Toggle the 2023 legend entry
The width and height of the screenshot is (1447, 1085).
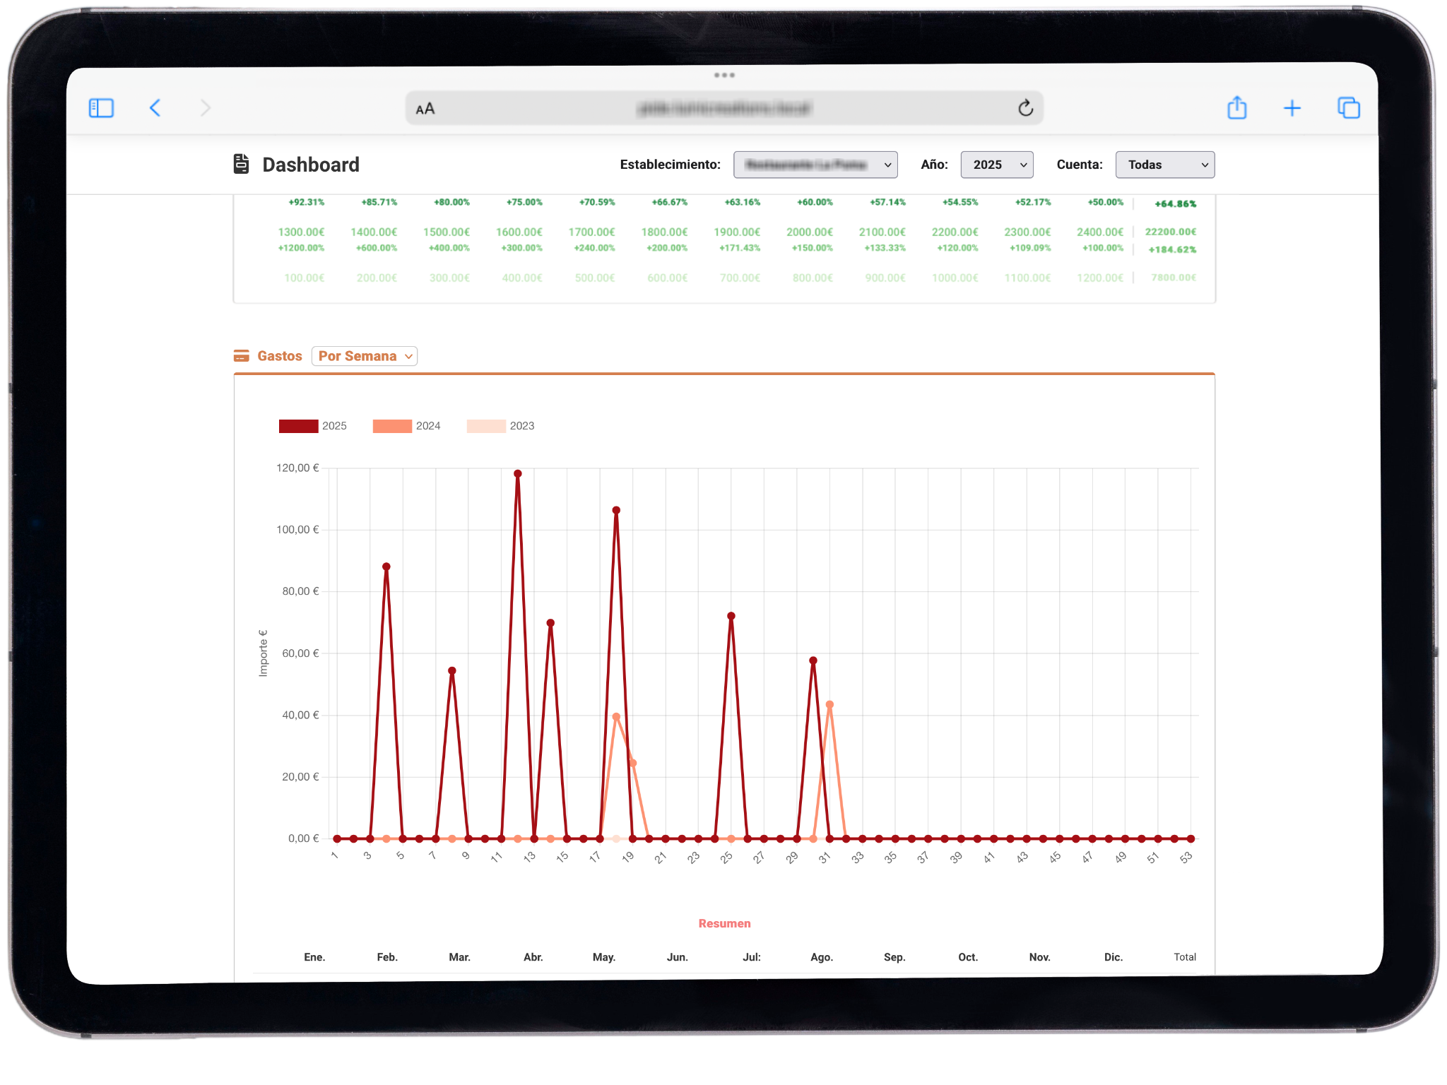486,426
